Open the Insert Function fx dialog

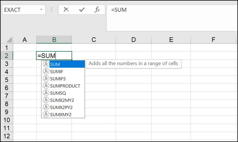click(97, 10)
